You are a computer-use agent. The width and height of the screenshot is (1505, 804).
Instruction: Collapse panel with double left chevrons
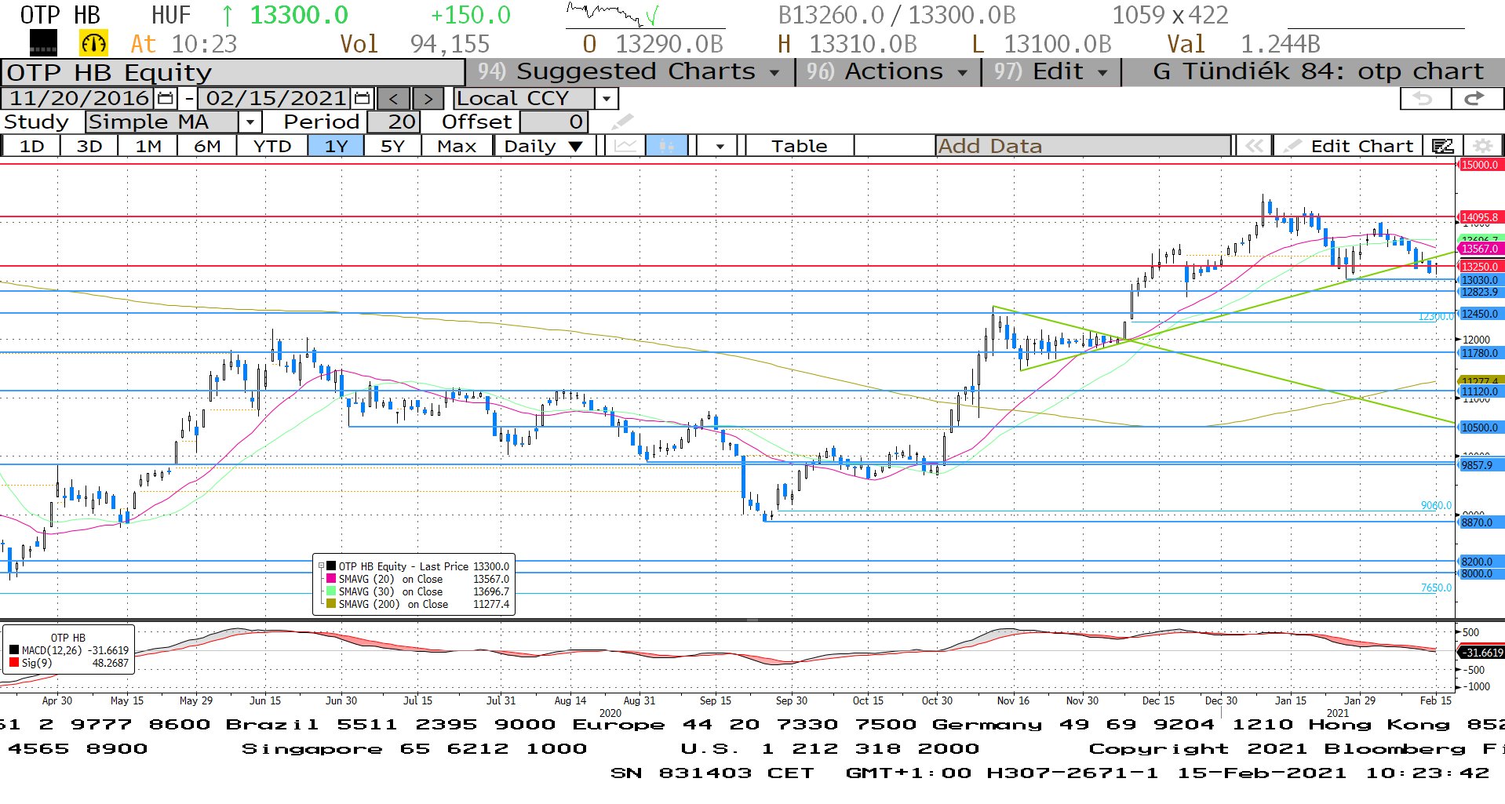(1254, 146)
